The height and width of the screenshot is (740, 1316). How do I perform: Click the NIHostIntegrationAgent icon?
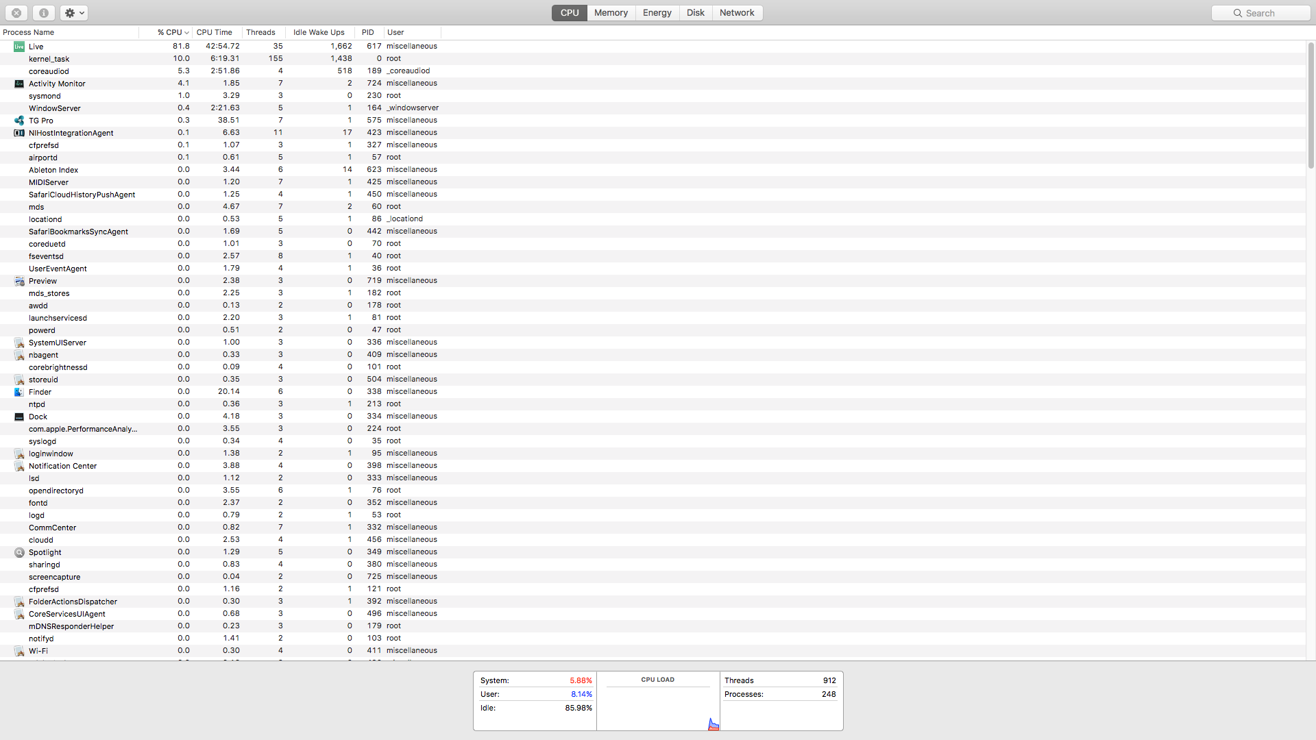[19, 133]
